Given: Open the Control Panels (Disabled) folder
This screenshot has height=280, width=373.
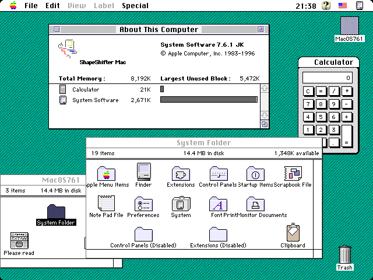Looking at the screenshot, I should [x=143, y=234].
